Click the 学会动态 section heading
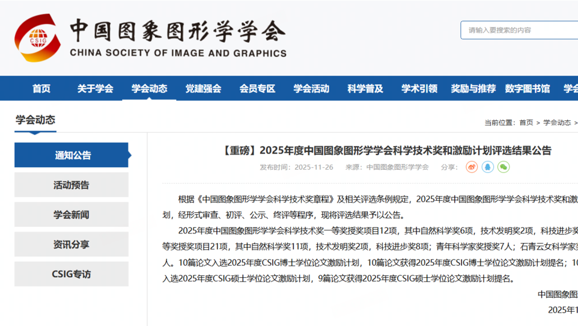The width and height of the screenshot is (578, 326). click(x=35, y=120)
